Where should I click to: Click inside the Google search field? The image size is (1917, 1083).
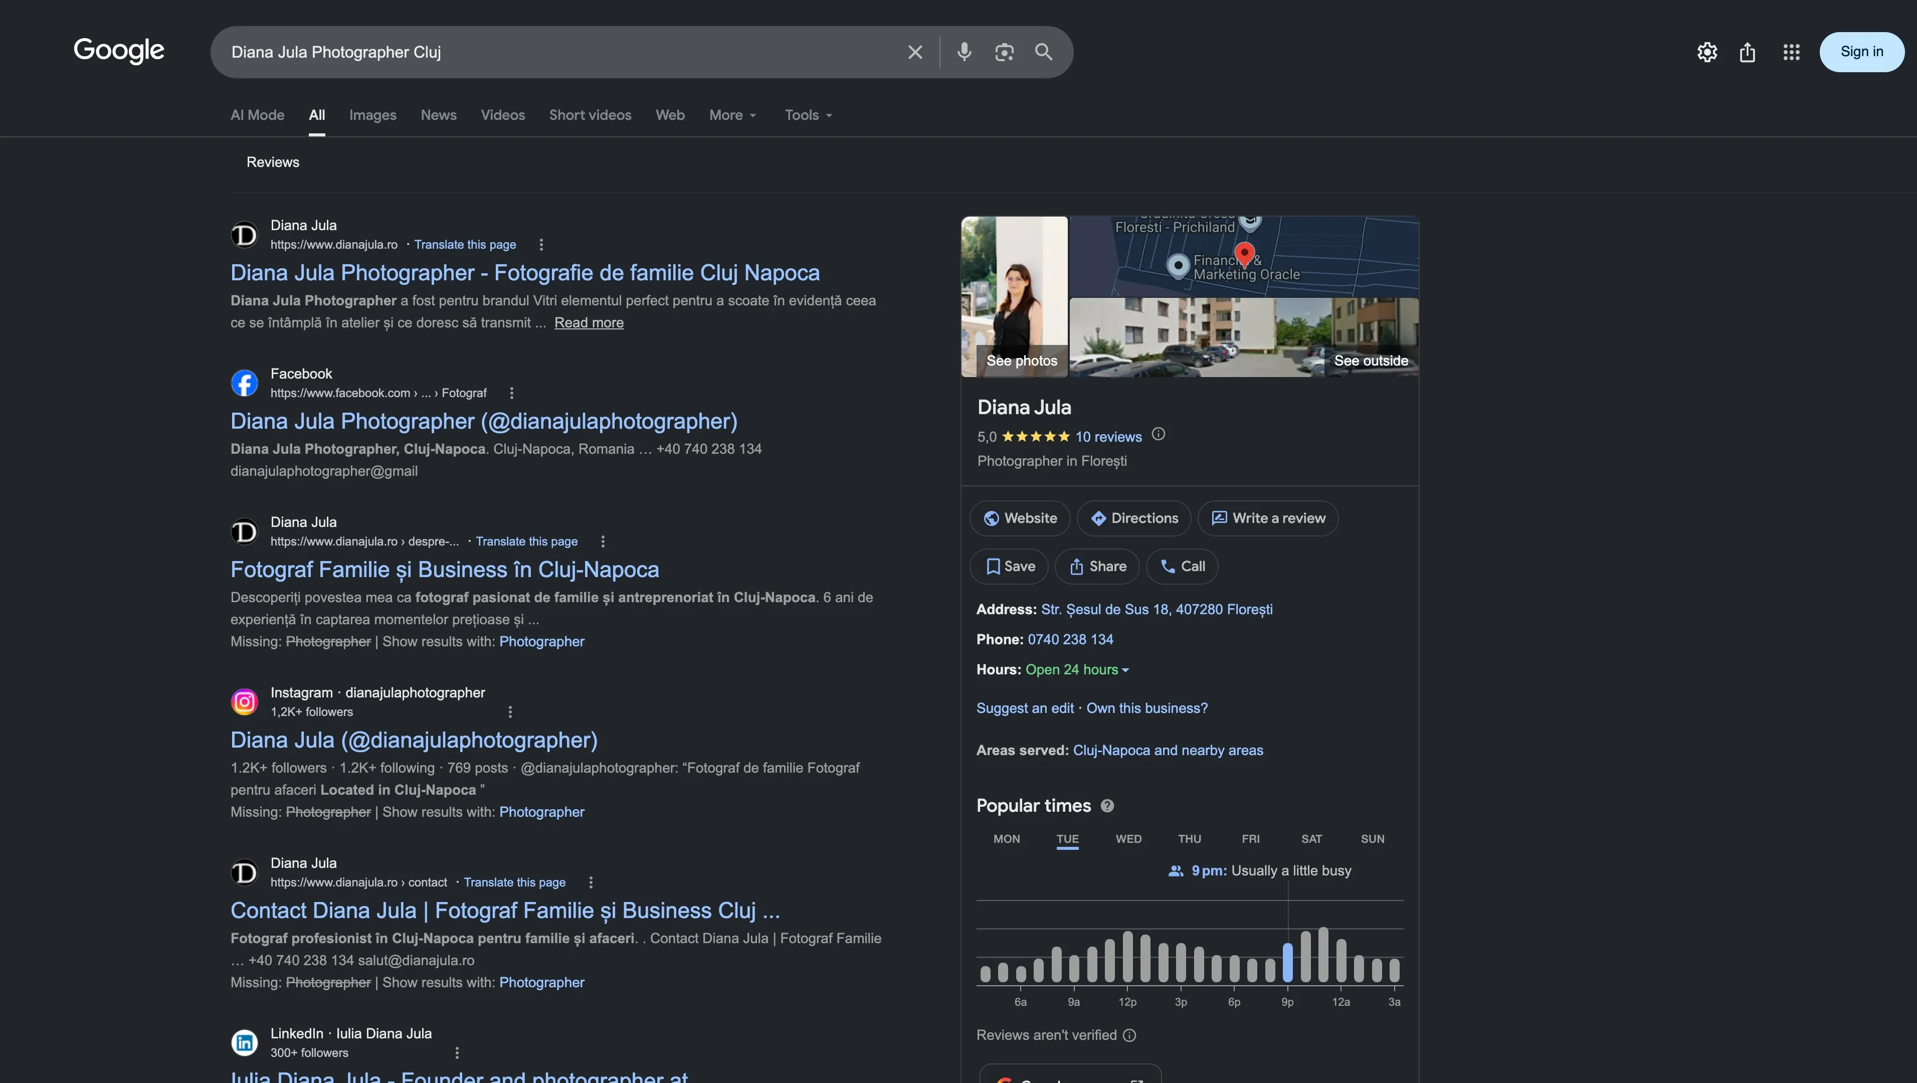click(x=558, y=52)
